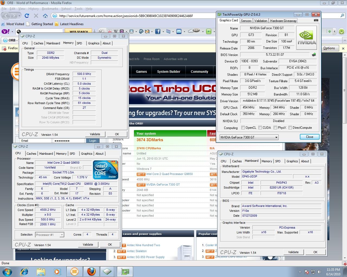Open Processor #1 selection dropdown
347x277 pixels.
[50, 235]
